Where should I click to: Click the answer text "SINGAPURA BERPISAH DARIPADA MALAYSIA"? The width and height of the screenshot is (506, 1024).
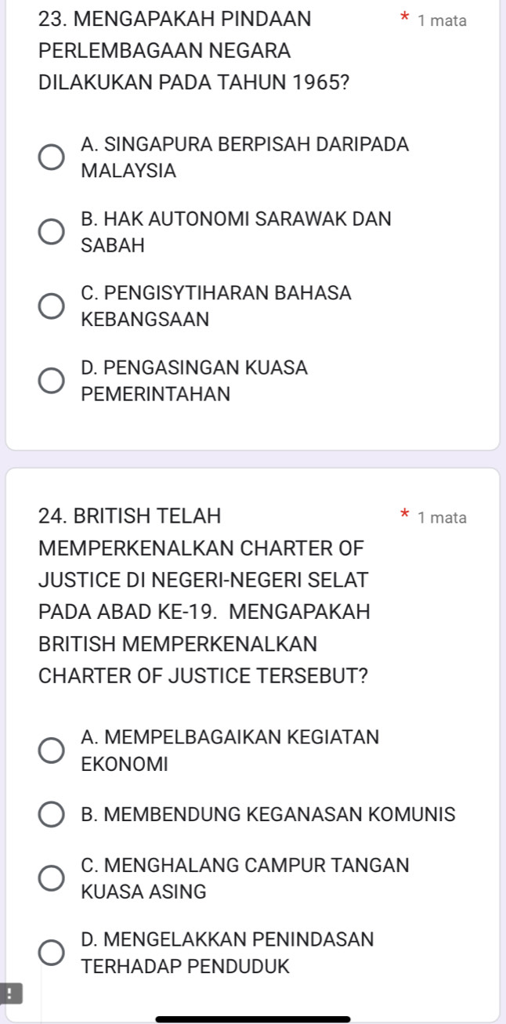(x=244, y=157)
